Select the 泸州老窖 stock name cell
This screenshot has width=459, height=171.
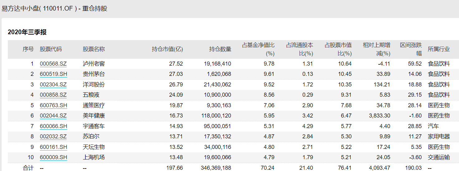[94, 64]
